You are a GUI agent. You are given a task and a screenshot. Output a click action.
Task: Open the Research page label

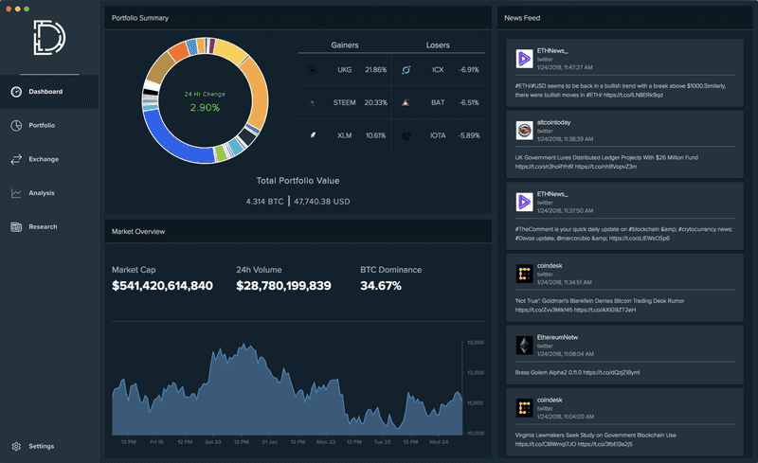[x=44, y=227]
